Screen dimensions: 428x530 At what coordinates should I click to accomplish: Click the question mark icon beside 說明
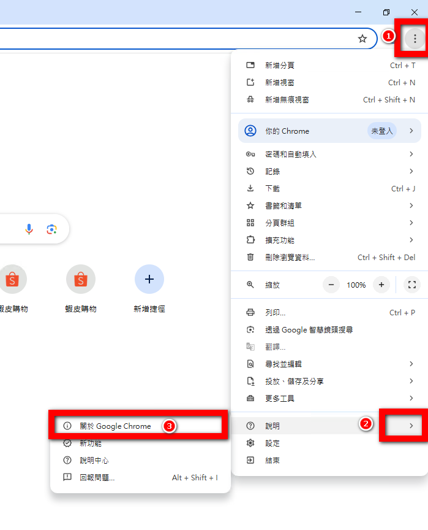point(250,426)
